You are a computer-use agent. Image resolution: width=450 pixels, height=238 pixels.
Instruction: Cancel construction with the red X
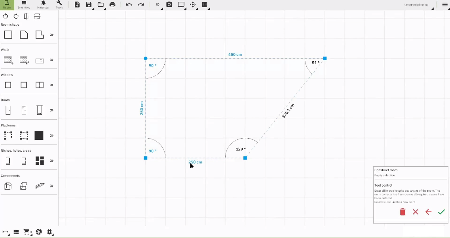(x=415, y=212)
